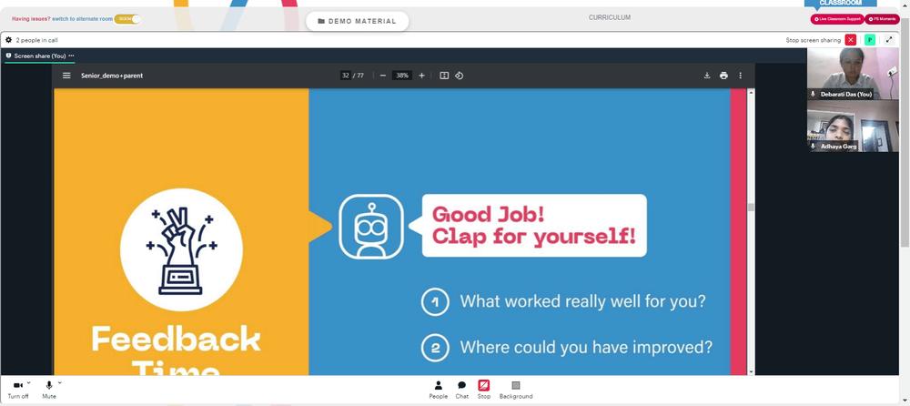Open the PDF more actions menu
Viewport: 910px width, 406px height.
(x=740, y=76)
